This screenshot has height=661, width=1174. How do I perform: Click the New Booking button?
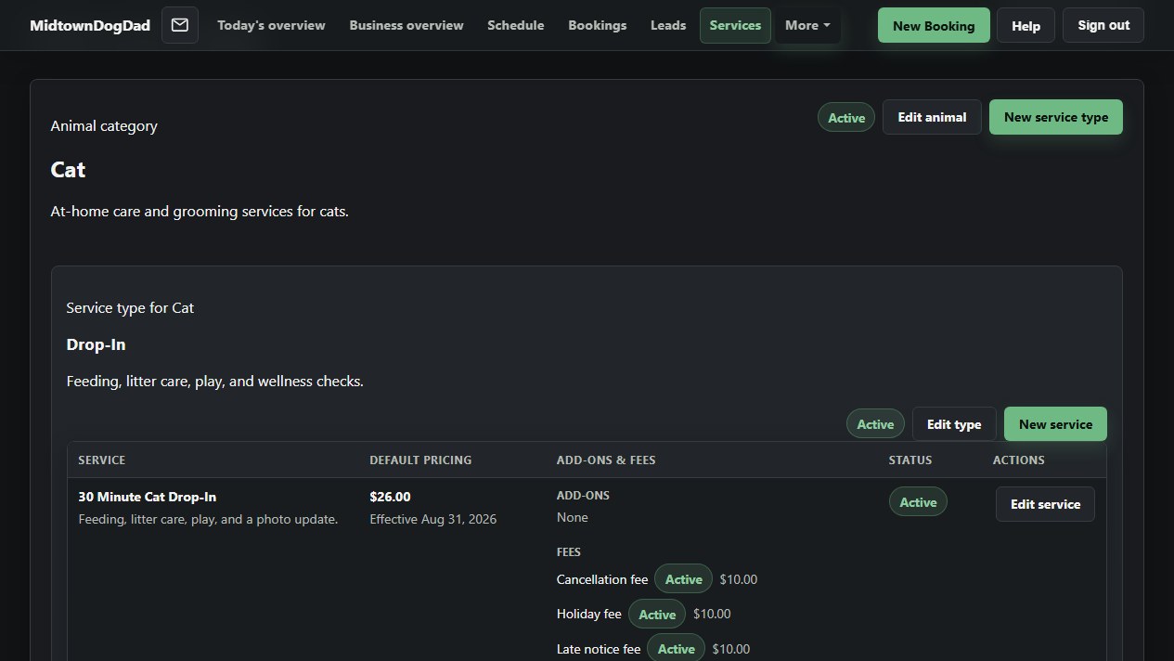934,26
